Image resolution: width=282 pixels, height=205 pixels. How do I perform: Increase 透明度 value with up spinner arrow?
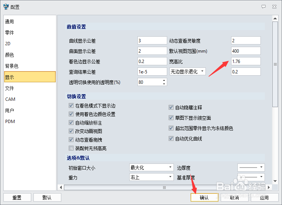(164, 80)
